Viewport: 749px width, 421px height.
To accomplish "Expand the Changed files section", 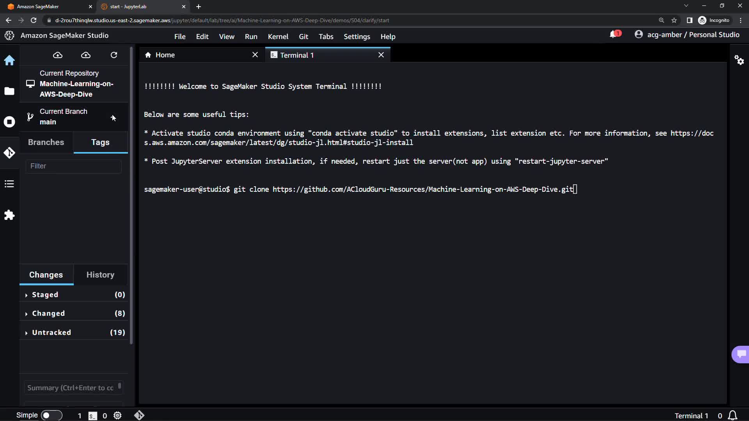I will 48,313.
